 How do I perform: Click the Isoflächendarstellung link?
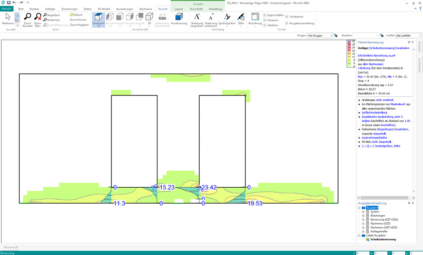click(x=375, y=113)
